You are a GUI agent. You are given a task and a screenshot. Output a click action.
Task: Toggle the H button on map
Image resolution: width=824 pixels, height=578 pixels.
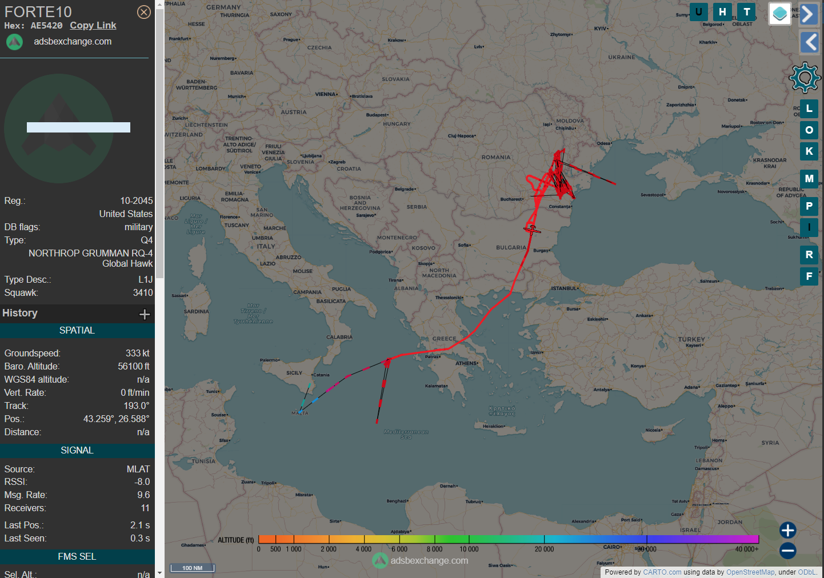[722, 11]
